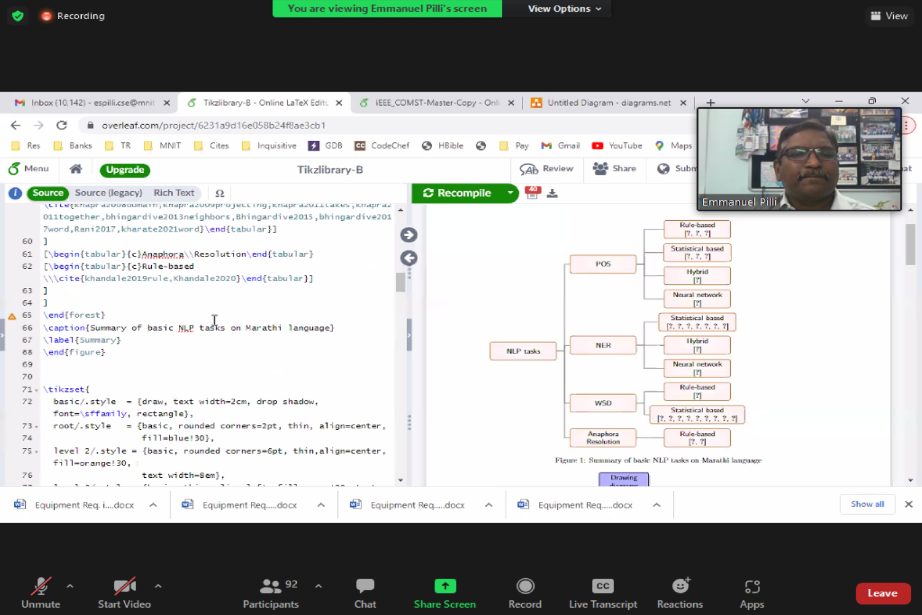Click the Overleaf home icon

tap(76, 169)
